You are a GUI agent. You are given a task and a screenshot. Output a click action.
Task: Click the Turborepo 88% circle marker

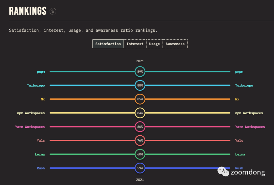coord(140,86)
